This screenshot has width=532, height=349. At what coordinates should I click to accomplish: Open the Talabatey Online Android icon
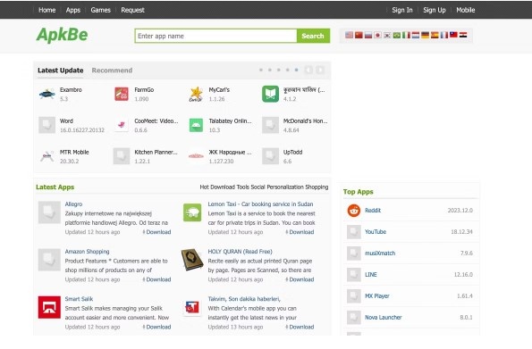coord(196,125)
